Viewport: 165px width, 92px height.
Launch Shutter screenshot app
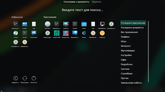point(84,33)
